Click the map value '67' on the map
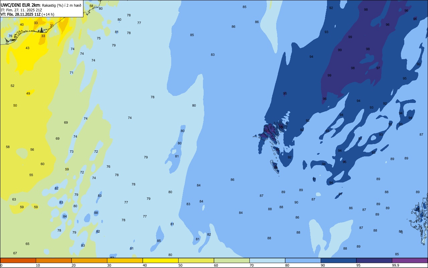Image resolution: width=428 pixels, height=268 pixels. click(x=15, y=253)
